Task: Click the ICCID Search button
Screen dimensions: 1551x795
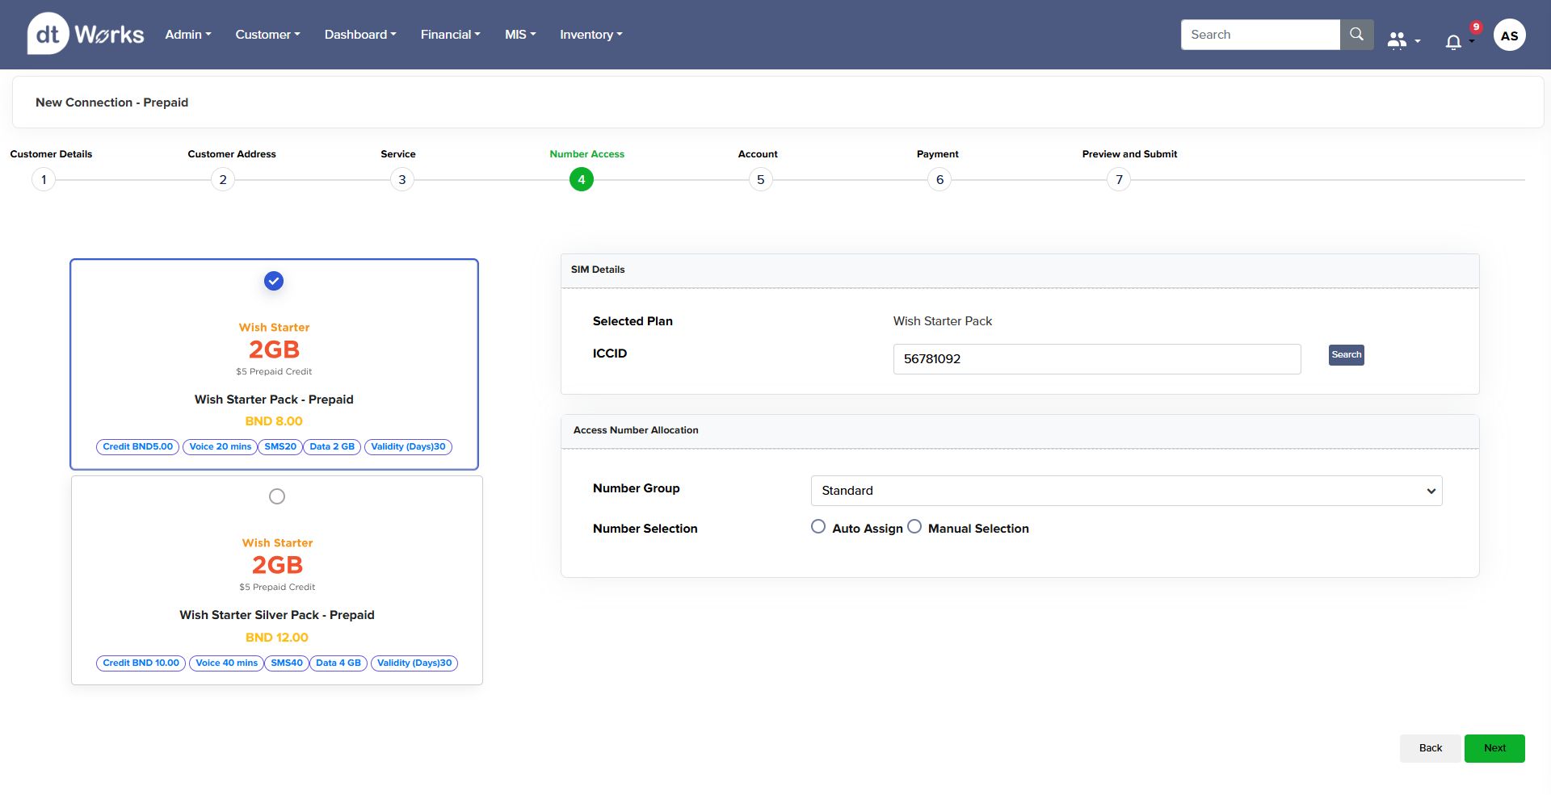Action: click(1346, 355)
